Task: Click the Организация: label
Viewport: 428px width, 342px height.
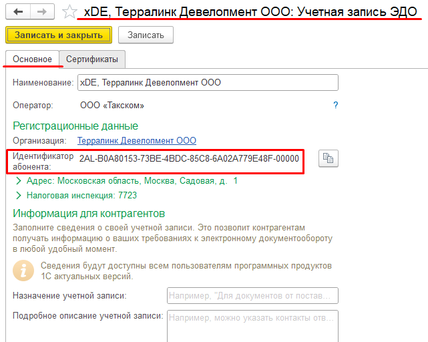Action: coord(39,141)
